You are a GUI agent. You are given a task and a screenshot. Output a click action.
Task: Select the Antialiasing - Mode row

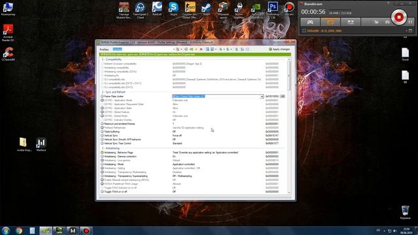tap(193, 164)
